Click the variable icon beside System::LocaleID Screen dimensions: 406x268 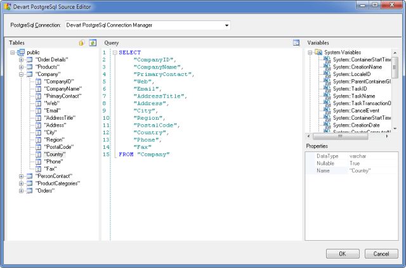click(x=327, y=74)
